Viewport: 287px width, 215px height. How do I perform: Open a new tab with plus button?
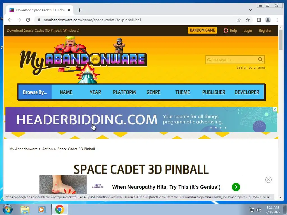(79, 10)
